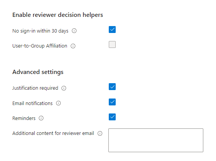Click the Justification required label
Screen dimensions: 216x161
35,88
